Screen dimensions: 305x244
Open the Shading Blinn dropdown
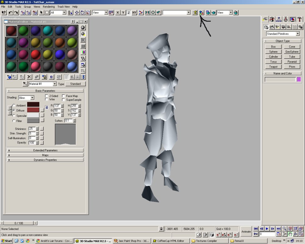click(32, 98)
